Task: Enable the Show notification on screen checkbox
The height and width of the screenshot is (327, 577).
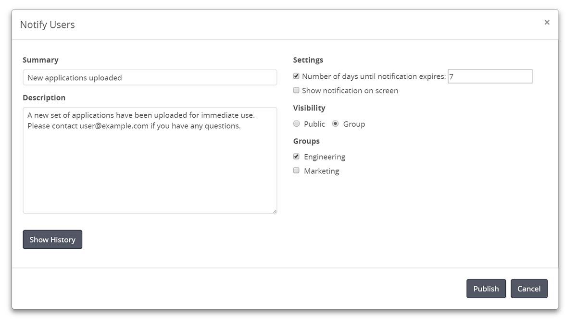Action: (296, 90)
